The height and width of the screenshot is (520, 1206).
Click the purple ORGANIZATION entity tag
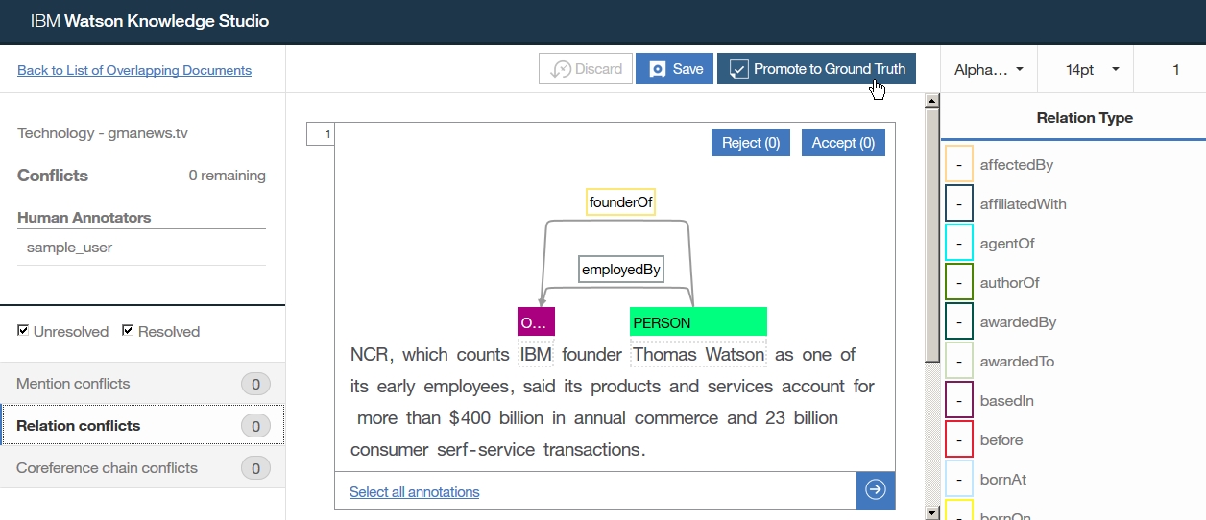click(x=536, y=322)
